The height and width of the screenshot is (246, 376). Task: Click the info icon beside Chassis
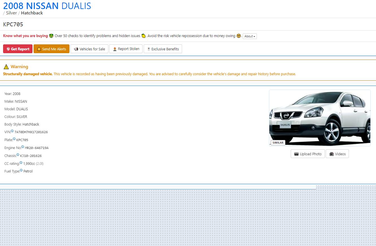[18, 155]
